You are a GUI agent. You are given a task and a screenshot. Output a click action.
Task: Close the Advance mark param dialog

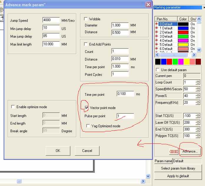click(x=148, y=5)
